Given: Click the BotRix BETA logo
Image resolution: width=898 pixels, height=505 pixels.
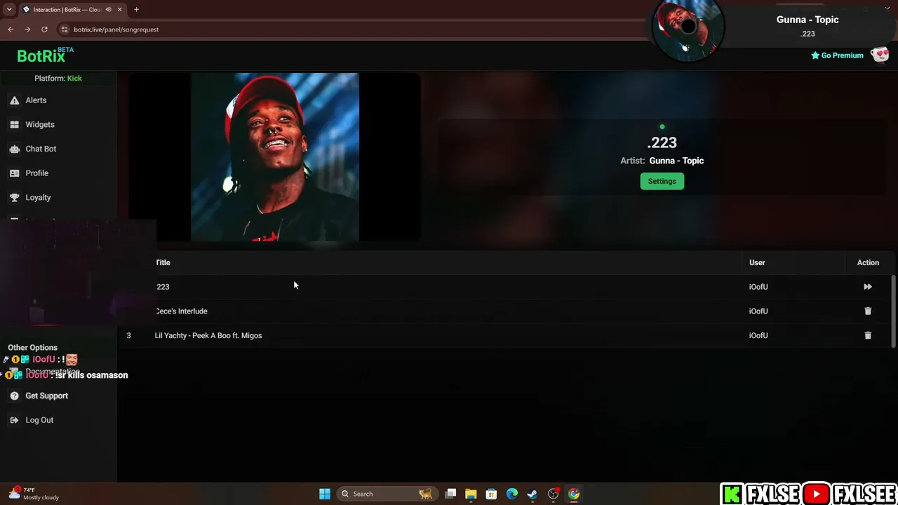Looking at the screenshot, I should point(45,55).
